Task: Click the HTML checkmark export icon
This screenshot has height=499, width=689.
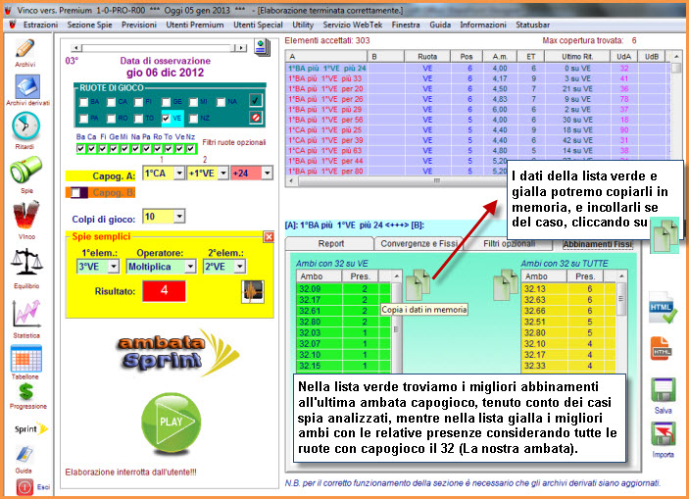Action: pos(663,307)
